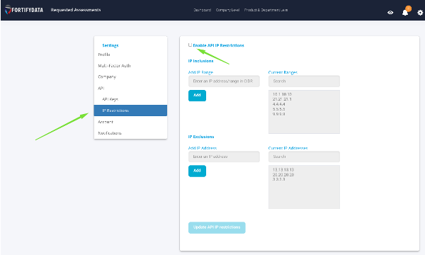Screen dimensions: 425x255
Task: Open Company Level navigation item
Action: tap(227, 10)
